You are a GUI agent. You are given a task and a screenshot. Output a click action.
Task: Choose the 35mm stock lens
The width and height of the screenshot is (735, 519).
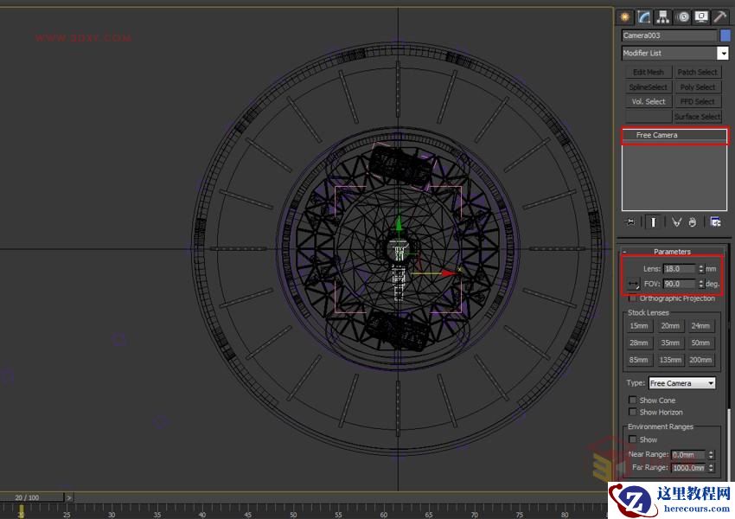[x=669, y=343]
